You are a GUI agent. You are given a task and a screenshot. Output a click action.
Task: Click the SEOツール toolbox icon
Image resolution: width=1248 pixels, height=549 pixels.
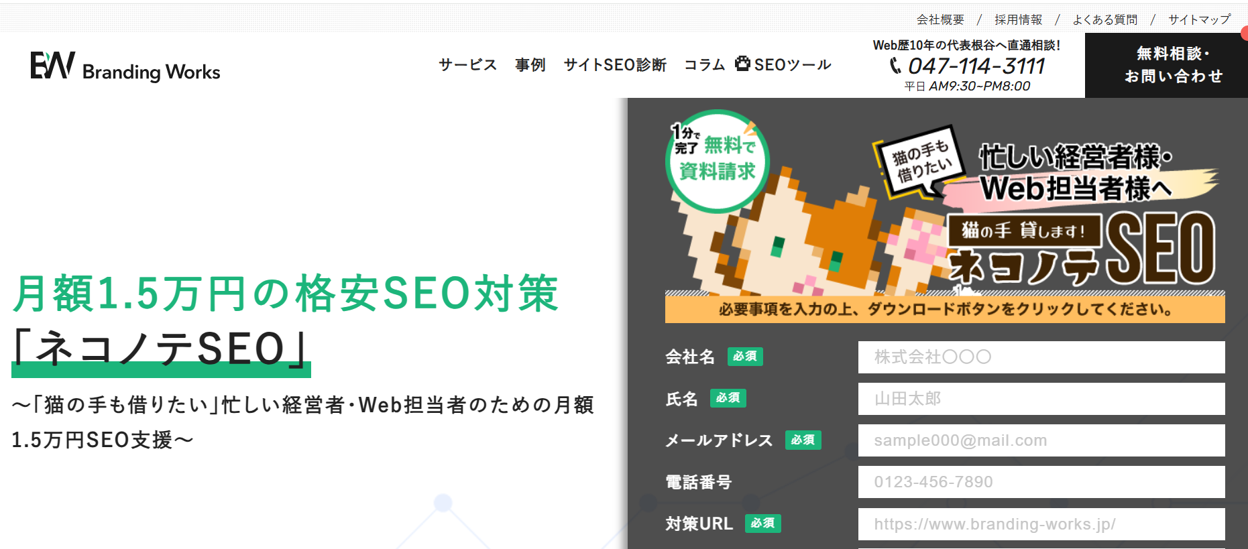(x=742, y=64)
